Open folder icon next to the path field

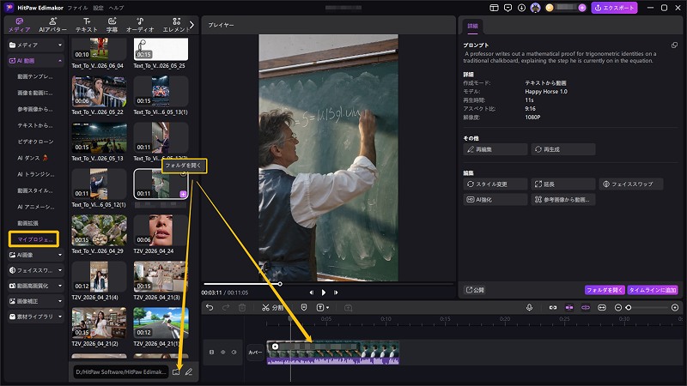point(176,371)
